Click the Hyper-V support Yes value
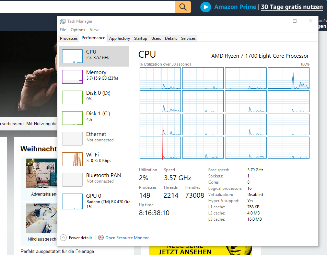327x255 pixels. [x=250, y=201]
